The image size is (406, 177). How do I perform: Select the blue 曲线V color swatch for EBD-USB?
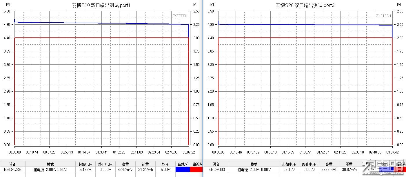click(183, 169)
